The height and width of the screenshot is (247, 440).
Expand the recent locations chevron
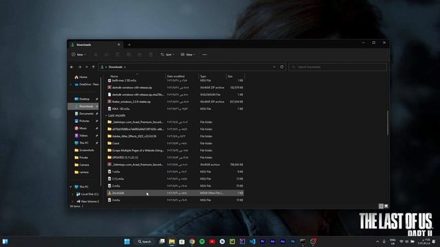click(x=87, y=67)
